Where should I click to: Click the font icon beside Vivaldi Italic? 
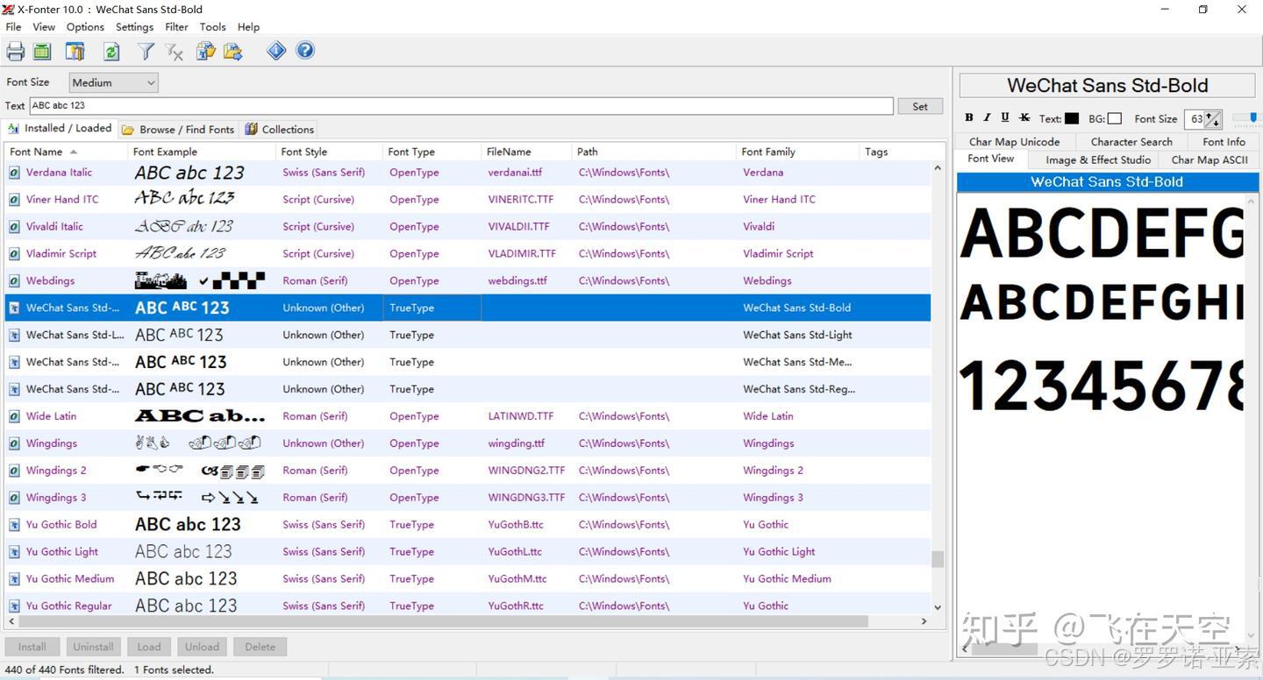14,227
